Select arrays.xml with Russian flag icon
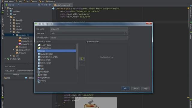Screen dimensions: 192x108 click(25, 44)
